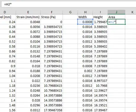The width and height of the screenshot is (136, 112).
Task: Select column K header
Action: point(131,12)
